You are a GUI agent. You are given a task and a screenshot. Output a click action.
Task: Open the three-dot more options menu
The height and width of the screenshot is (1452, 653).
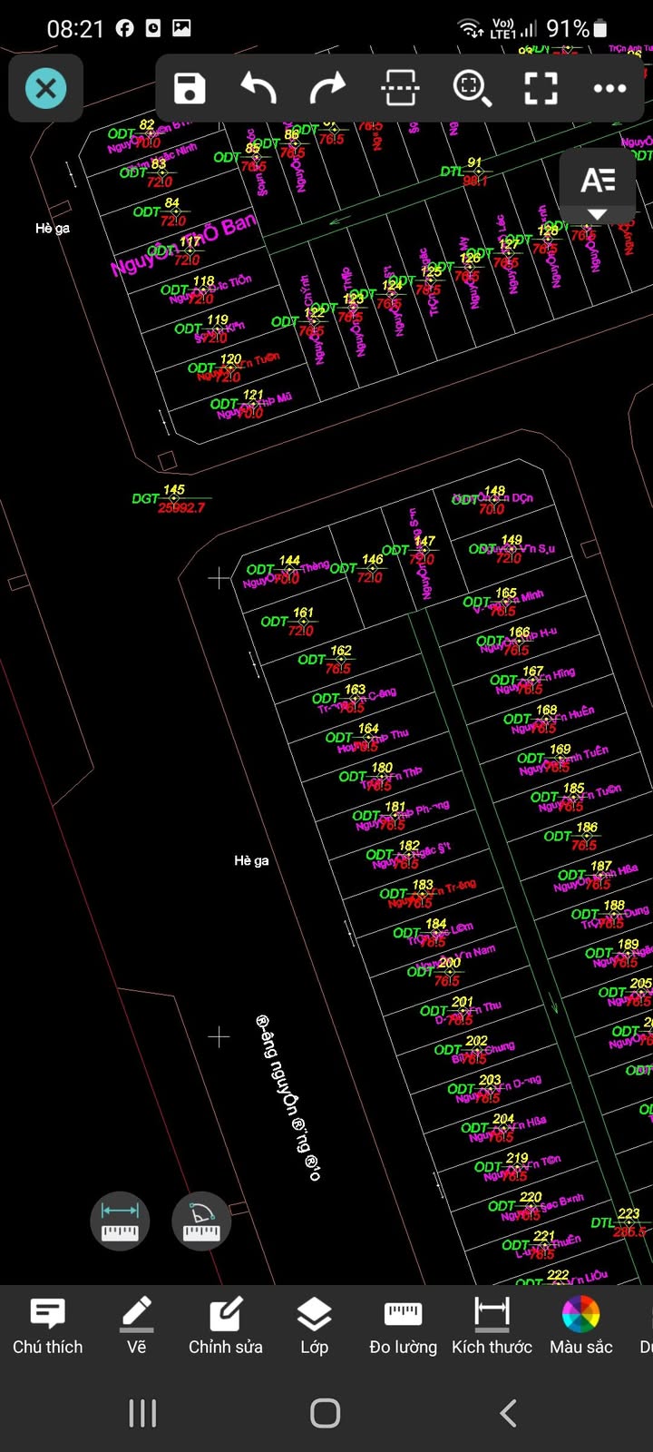click(x=609, y=88)
